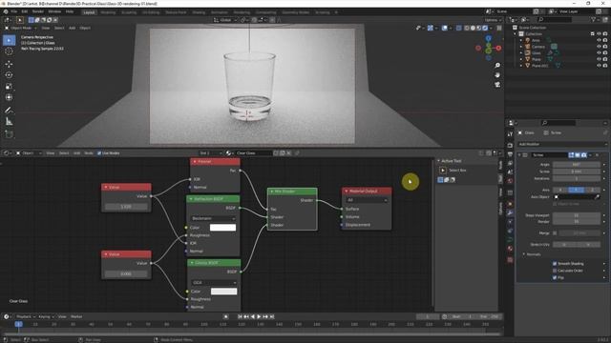The height and width of the screenshot is (343, 611).
Task: Open the Render properties tab icon
Action: tap(510, 145)
